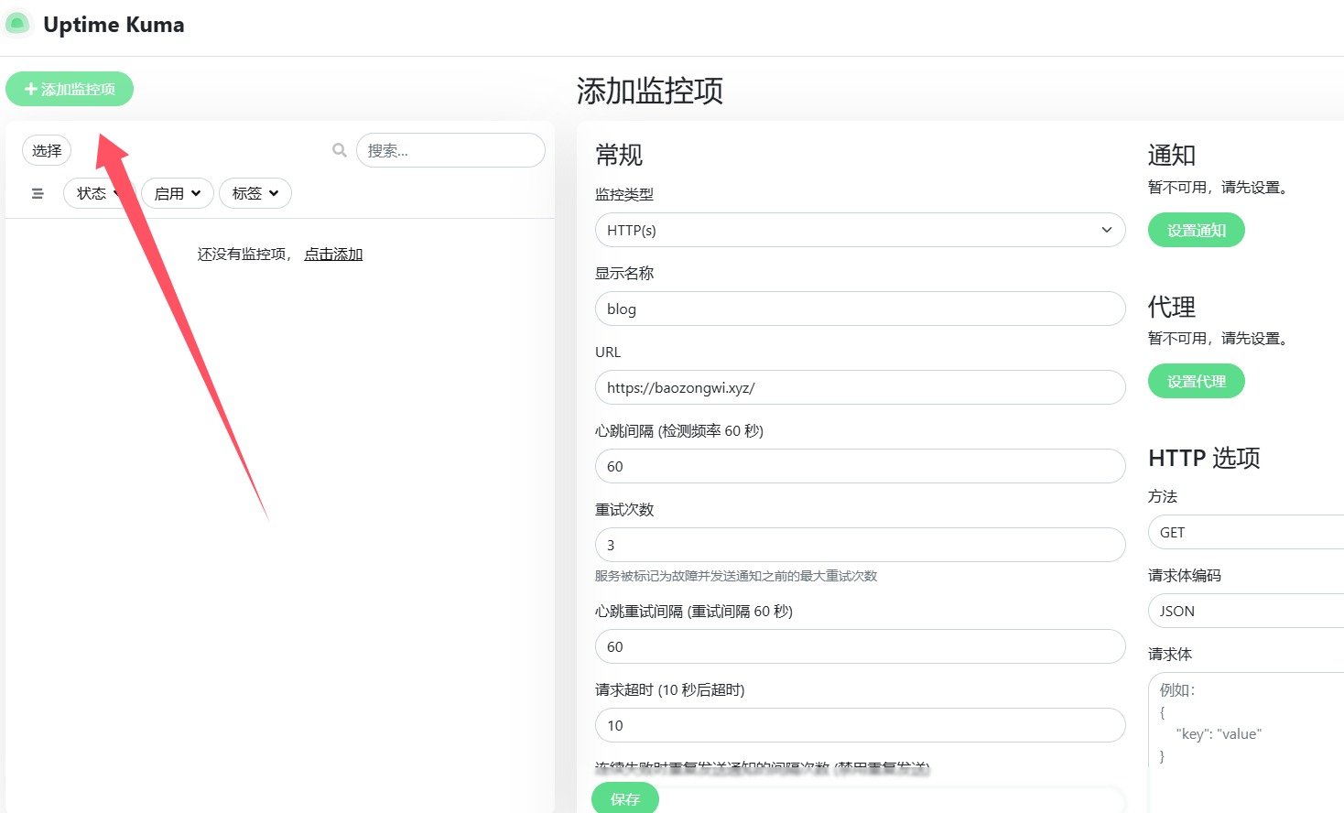Click the 重试次数 input field
Image resolution: width=1344 pixels, height=813 pixels.
click(x=859, y=545)
